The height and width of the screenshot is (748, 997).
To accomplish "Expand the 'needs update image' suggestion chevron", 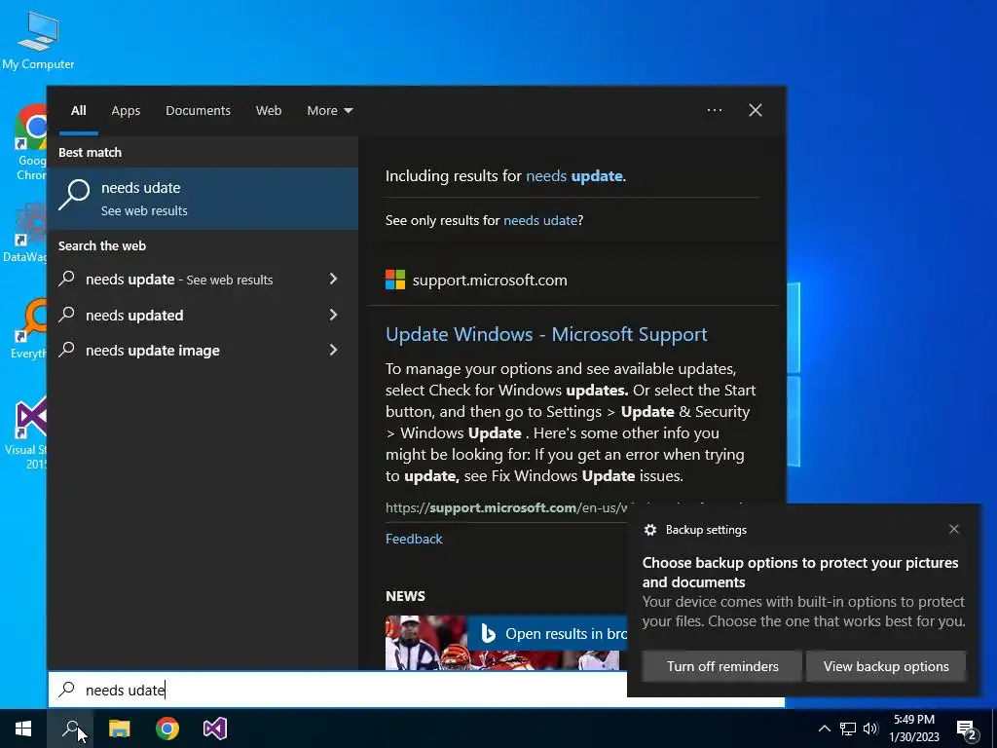I will (x=333, y=350).
